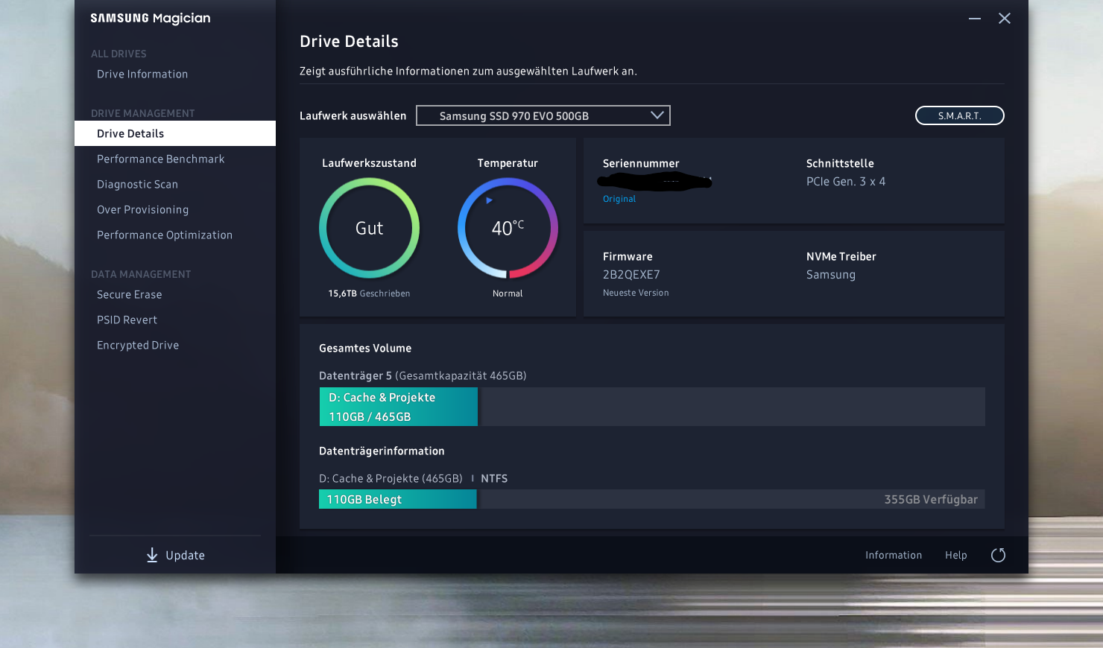Click the Normal temperature status text
The height and width of the screenshot is (648, 1103).
[508, 293]
